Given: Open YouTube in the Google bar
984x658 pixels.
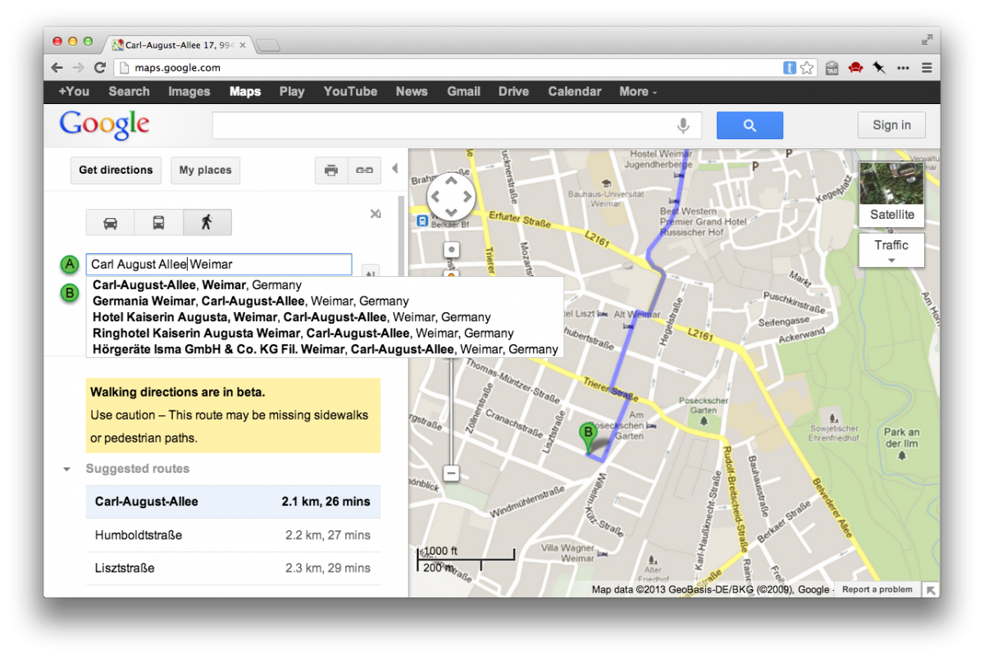Looking at the screenshot, I should (x=350, y=92).
